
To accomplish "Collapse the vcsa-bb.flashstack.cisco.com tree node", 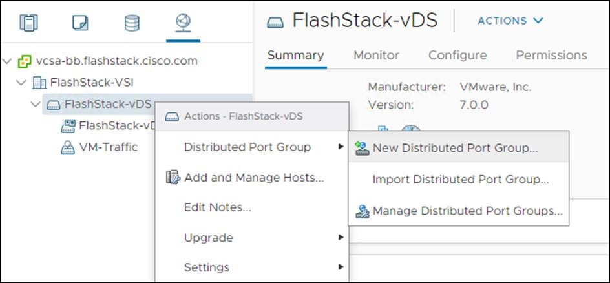I will pyautogui.click(x=7, y=61).
